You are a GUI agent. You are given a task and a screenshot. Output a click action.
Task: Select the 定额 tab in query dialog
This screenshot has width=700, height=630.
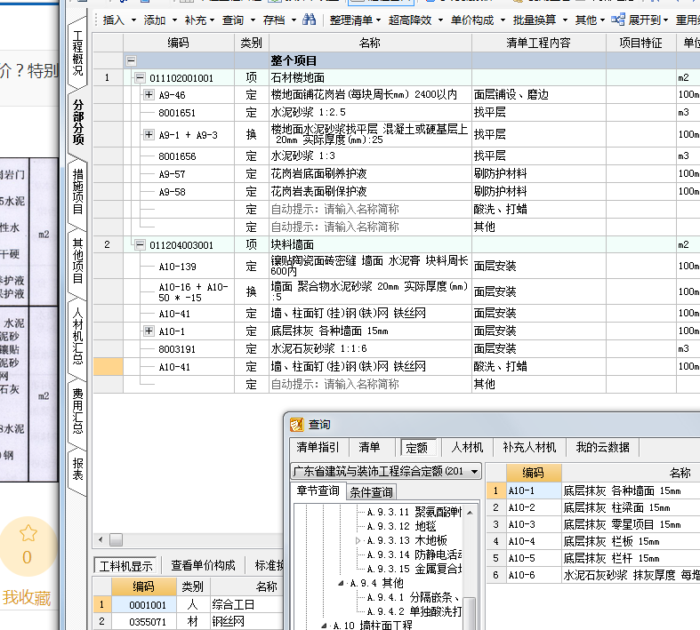(416, 447)
